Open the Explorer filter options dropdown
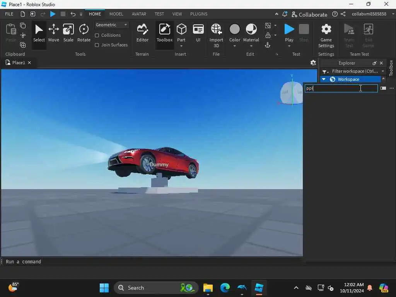 click(x=325, y=72)
